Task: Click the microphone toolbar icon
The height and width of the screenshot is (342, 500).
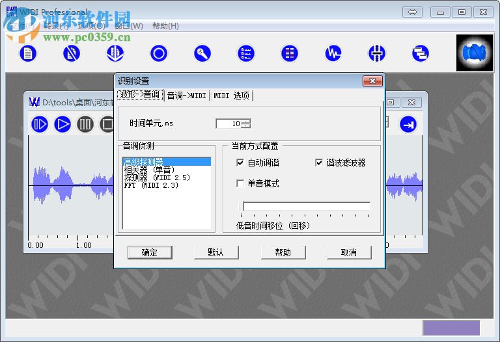Action: [x=202, y=53]
